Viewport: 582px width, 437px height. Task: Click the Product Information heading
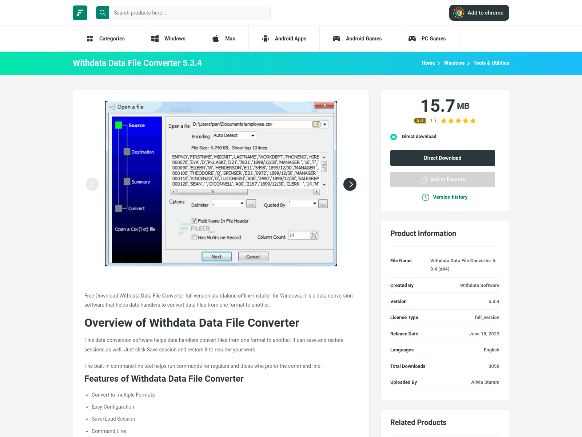point(423,233)
